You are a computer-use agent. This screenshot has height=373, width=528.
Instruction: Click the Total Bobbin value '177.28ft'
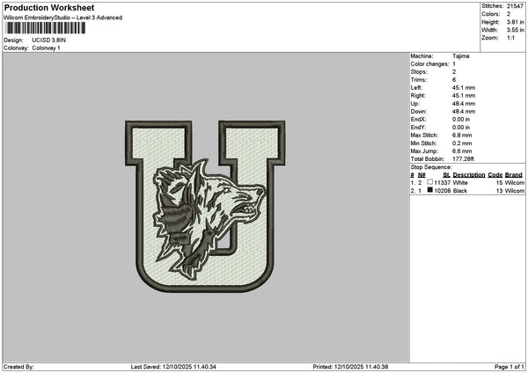click(x=463, y=159)
